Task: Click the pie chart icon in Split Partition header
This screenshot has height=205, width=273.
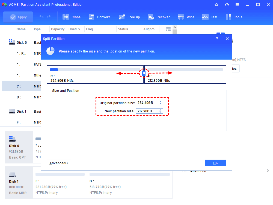Action: (x=50, y=51)
